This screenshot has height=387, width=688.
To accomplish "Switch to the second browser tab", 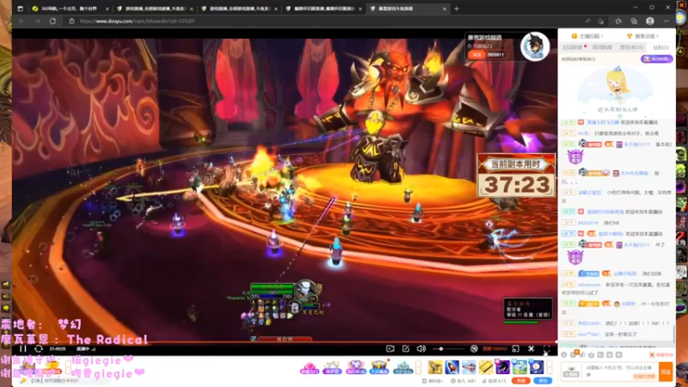I will [x=155, y=9].
